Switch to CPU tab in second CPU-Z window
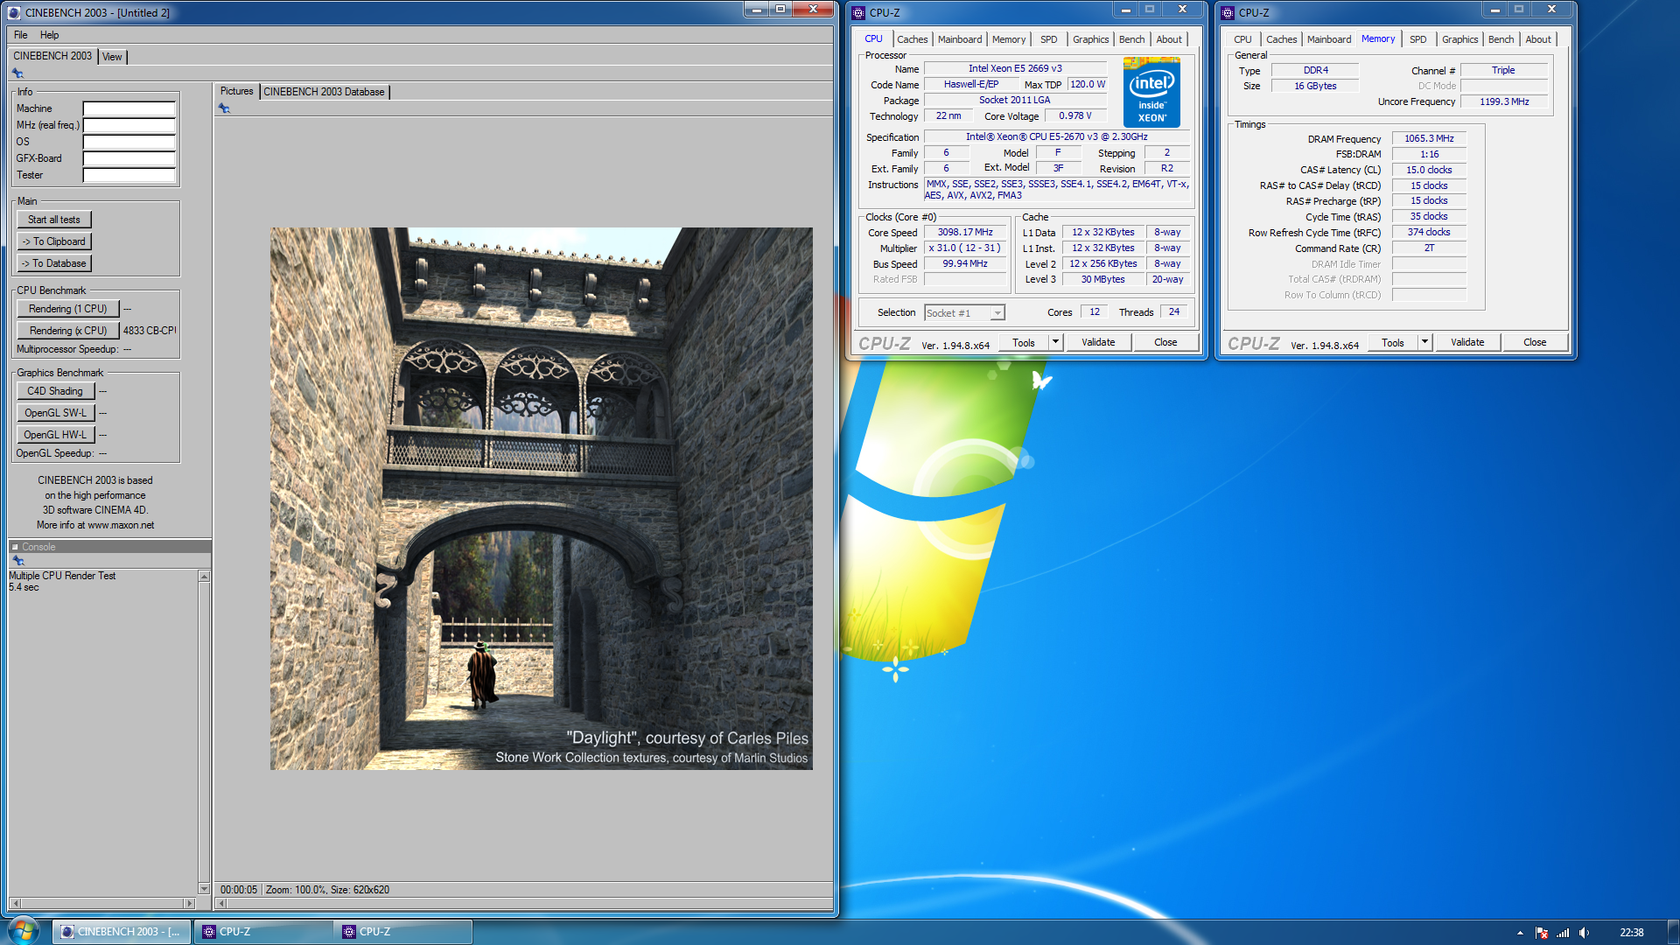This screenshot has height=945, width=1680. pyautogui.click(x=1242, y=39)
